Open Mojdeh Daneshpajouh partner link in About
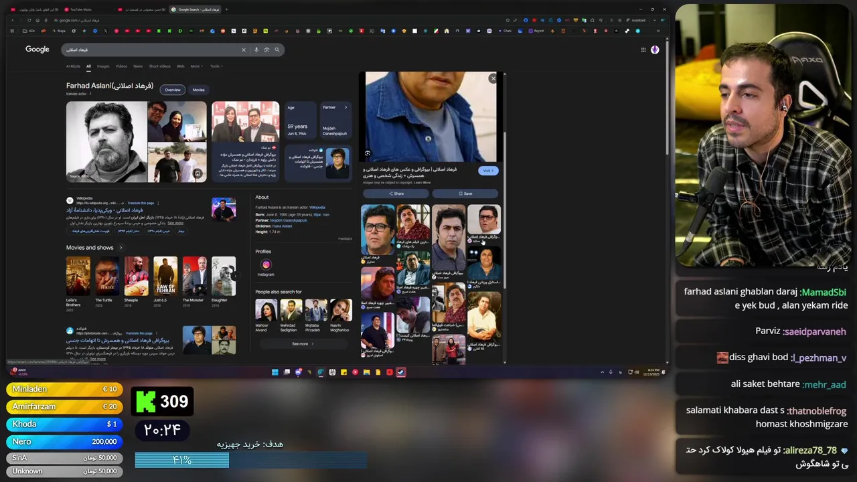The width and height of the screenshot is (857, 482). [x=288, y=220]
